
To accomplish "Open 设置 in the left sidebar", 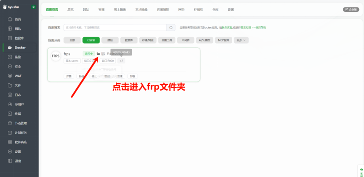I will tap(18, 151).
